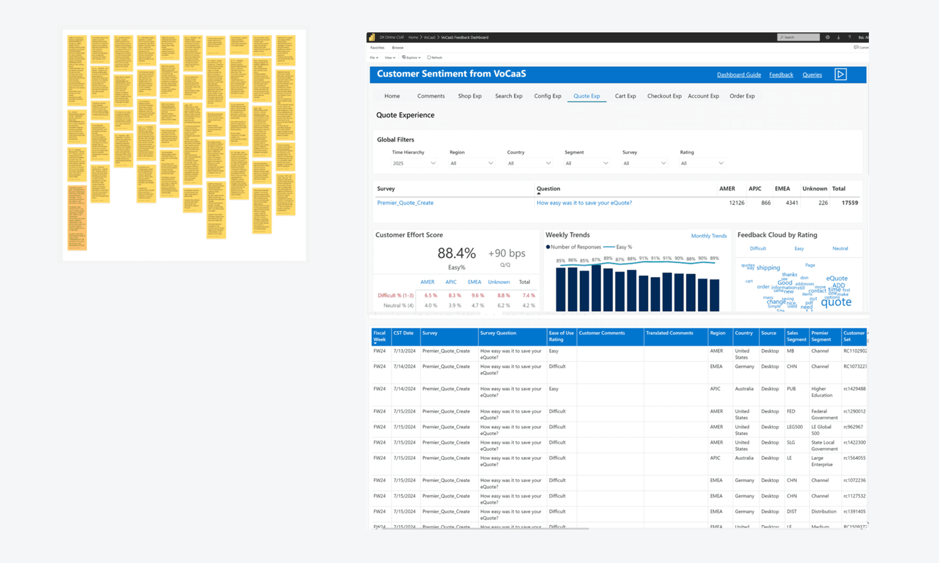939x563 pixels.
Task: Click the search box in top bar
Action: pyautogui.click(x=798, y=37)
